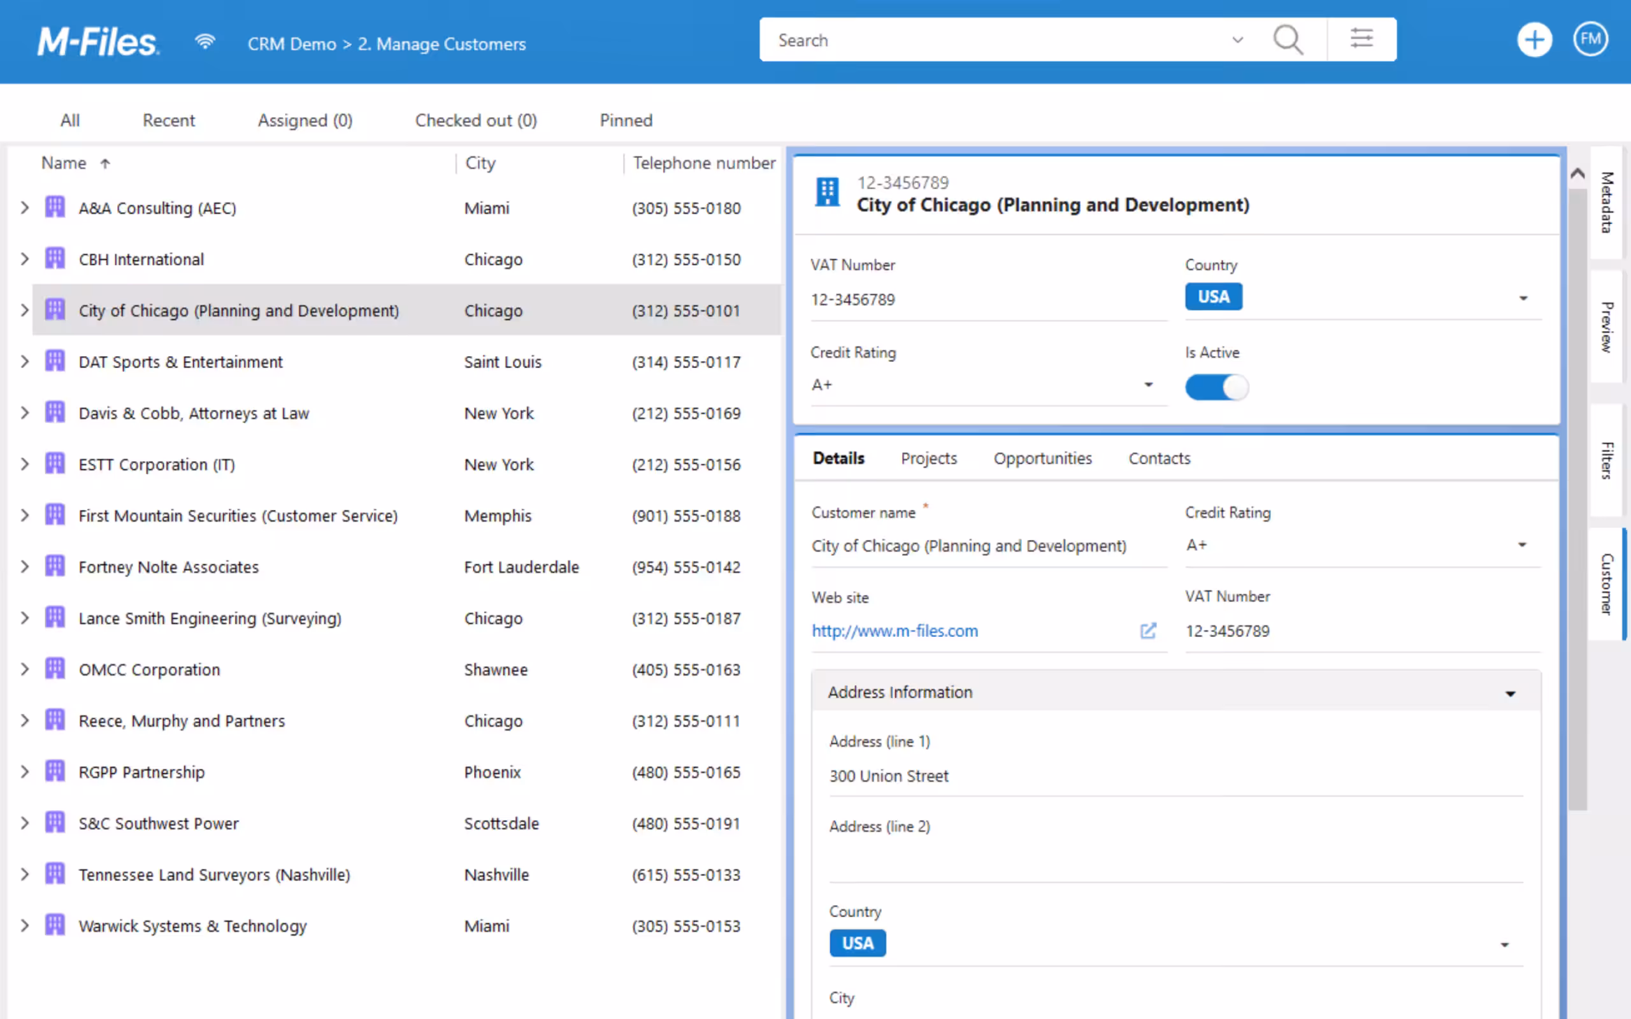This screenshot has width=1631, height=1019.
Task: Click the OMCC Corporation row icon
Action: [x=55, y=668]
